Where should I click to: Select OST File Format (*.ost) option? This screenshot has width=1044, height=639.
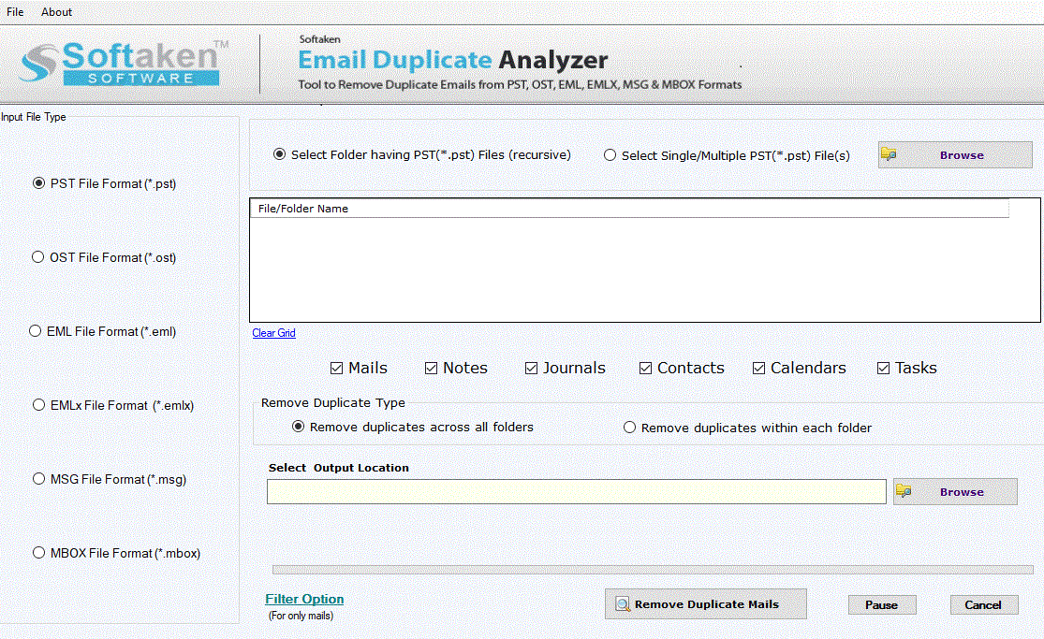pyautogui.click(x=38, y=257)
